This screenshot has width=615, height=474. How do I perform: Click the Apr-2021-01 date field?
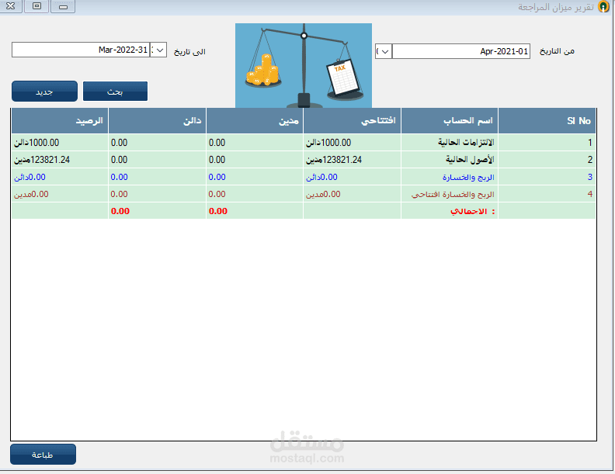pos(461,51)
